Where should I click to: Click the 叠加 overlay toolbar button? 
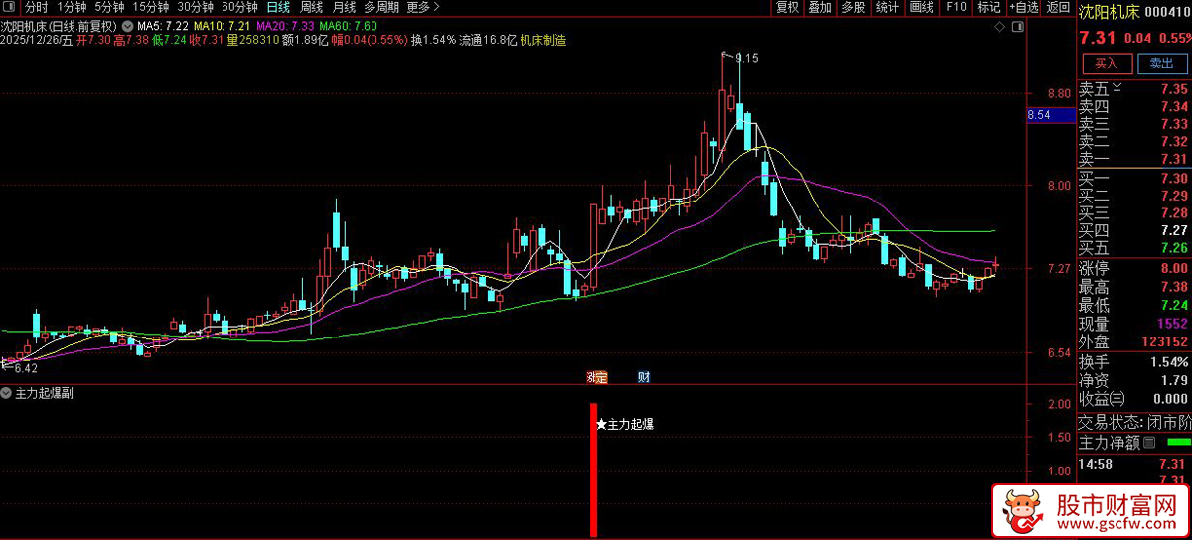click(x=820, y=7)
